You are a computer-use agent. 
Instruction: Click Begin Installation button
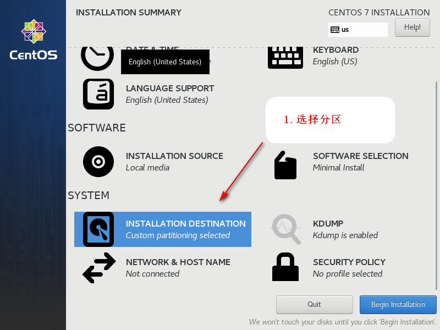[398, 305]
